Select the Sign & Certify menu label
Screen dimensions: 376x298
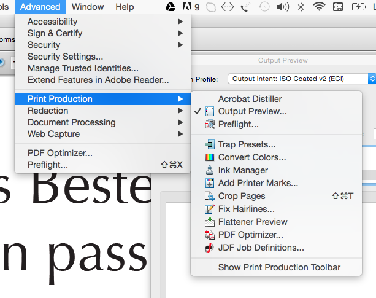[55, 33]
